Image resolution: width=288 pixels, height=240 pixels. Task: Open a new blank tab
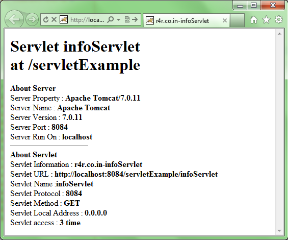coord(237,20)
